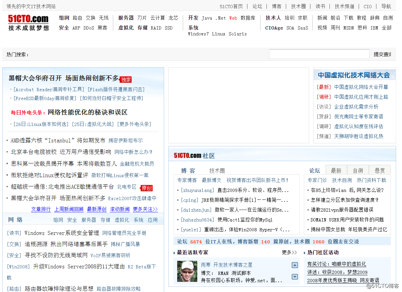Open the 更多外电头条 link

point(134,124)
